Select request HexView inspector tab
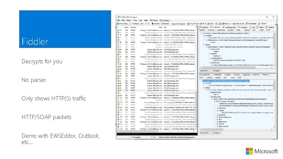The width and height of the screenshot is (283, 159). [231, 30]
